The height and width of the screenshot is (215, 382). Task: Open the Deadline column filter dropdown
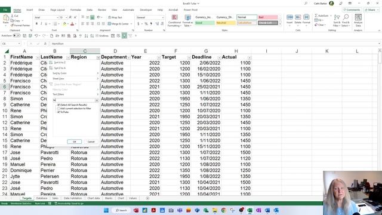(x=219, y=58)
